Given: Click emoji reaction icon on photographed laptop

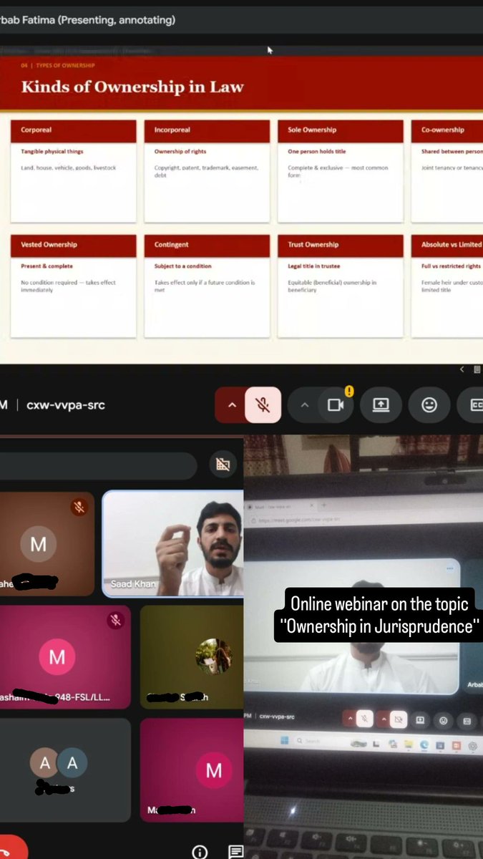Looking at the screenshot, I should click(444, 721).
